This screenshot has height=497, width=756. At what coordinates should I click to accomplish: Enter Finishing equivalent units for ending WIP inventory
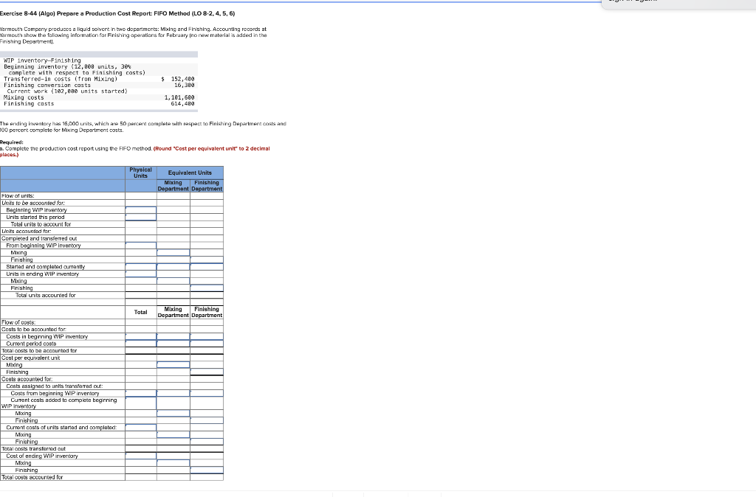207,288
